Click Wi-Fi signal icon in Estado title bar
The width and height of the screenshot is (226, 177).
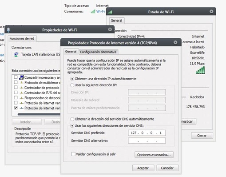(110, 12)
